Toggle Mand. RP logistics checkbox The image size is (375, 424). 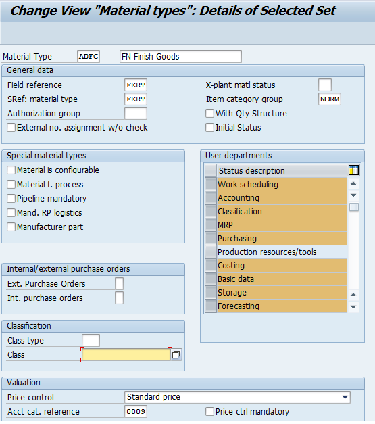pyautogui.click(x=11, y=213)
